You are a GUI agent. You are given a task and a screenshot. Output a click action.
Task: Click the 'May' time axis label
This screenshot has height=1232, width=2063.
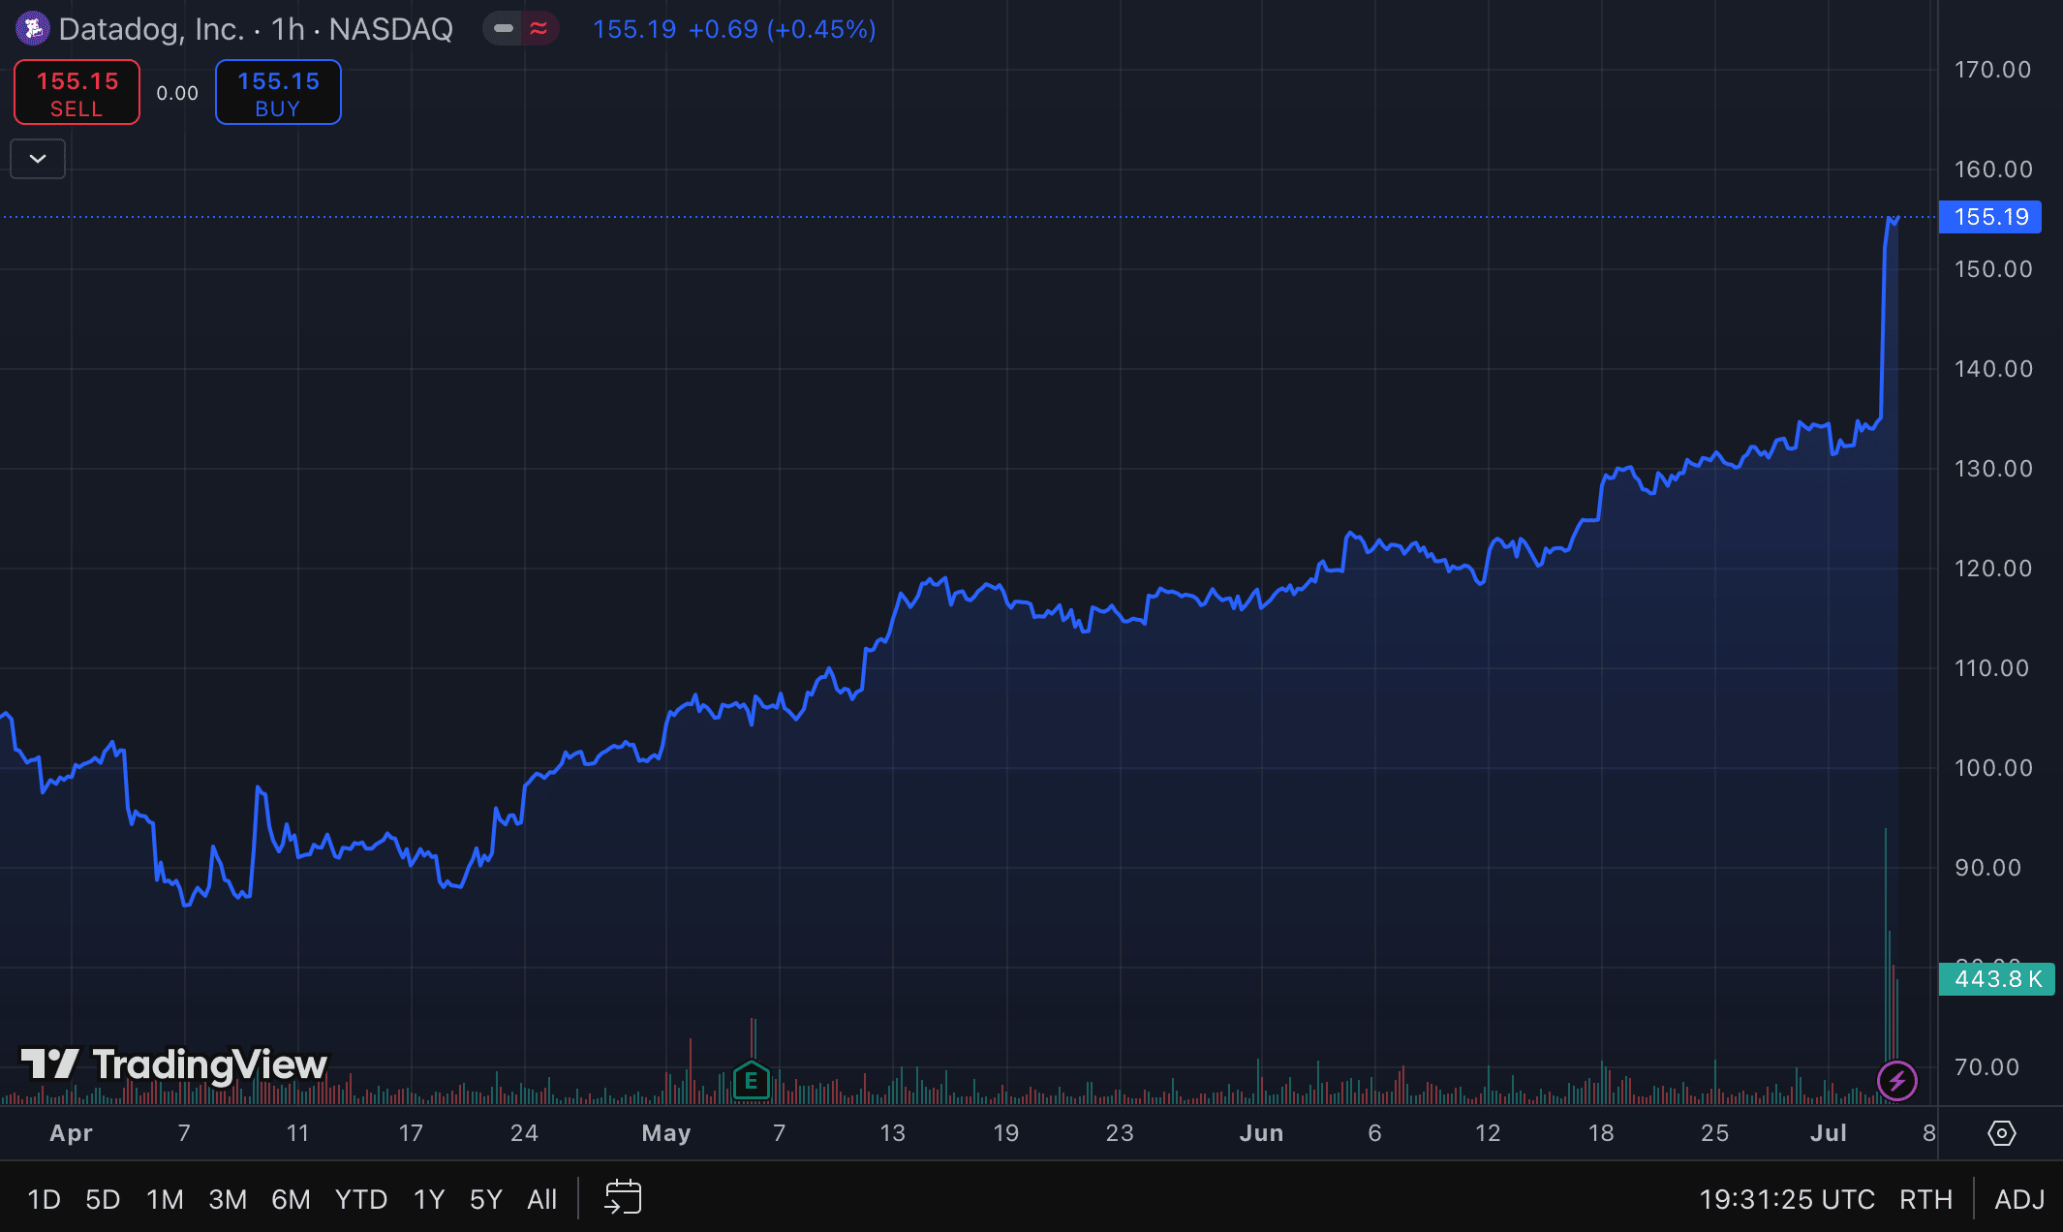pyautogui.click(x=666, y=1132)
